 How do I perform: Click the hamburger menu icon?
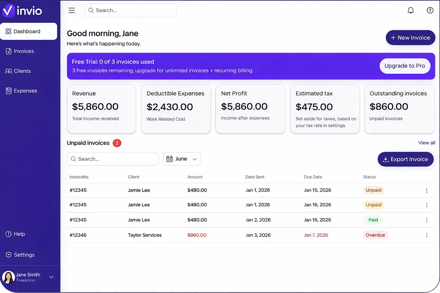(x=72, y=11)
